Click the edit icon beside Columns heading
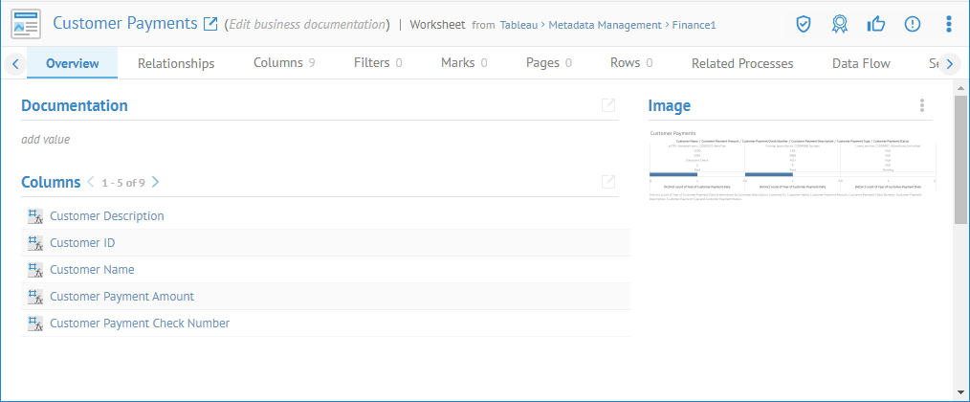 click(x=608, y=182)
